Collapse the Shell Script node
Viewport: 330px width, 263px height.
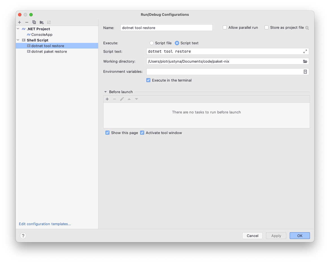(x=18, y=40)
